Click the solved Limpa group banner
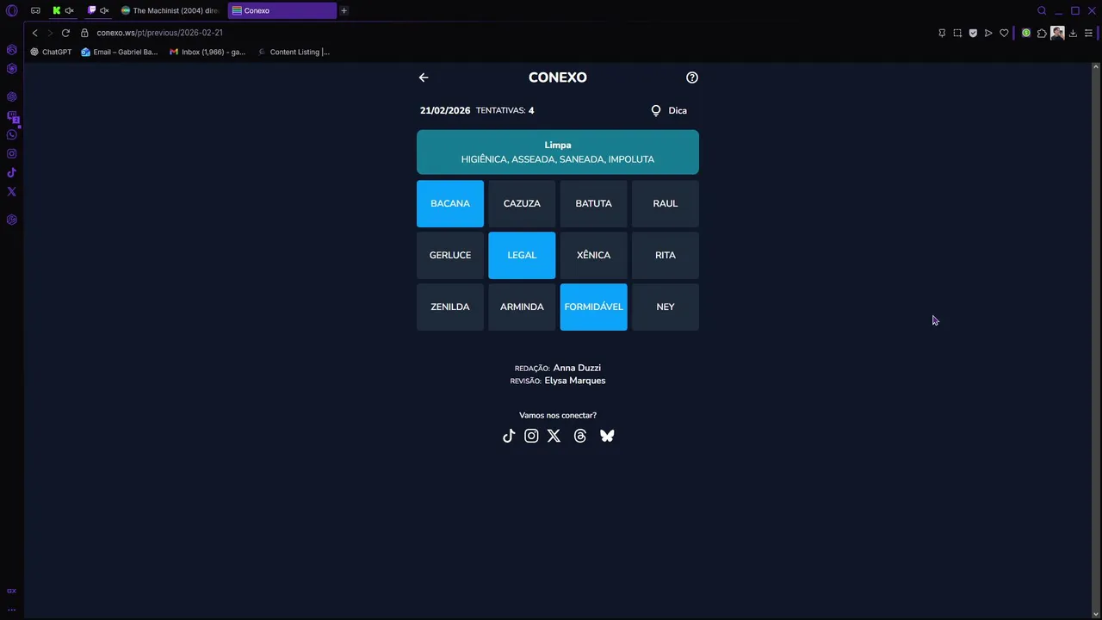The image size is (1102, 620). [558, 152]
